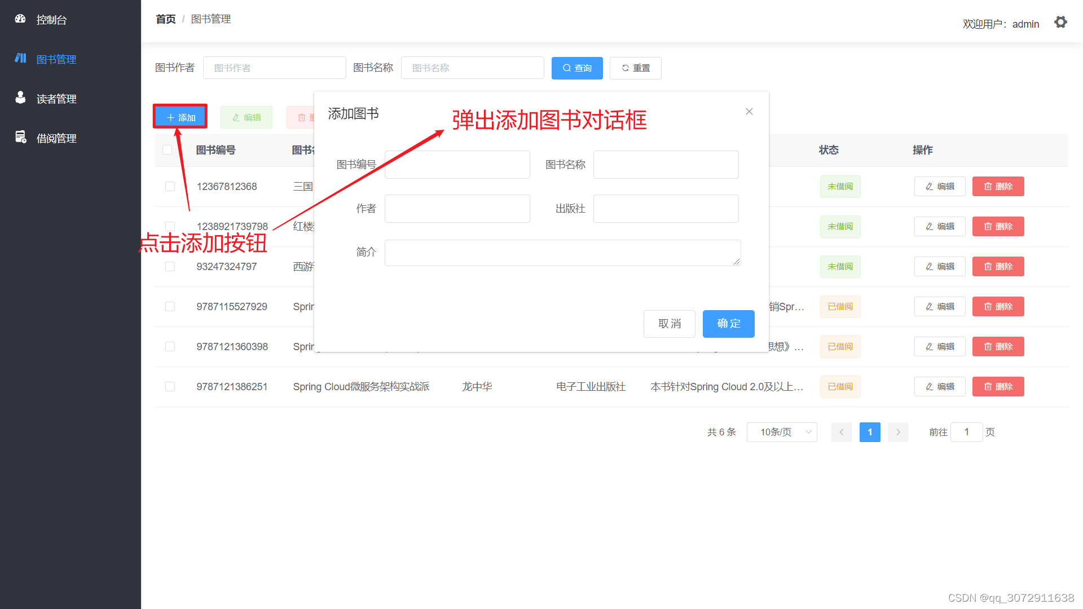Click the 出版社 field in the dialog

[x=666, y=209]
